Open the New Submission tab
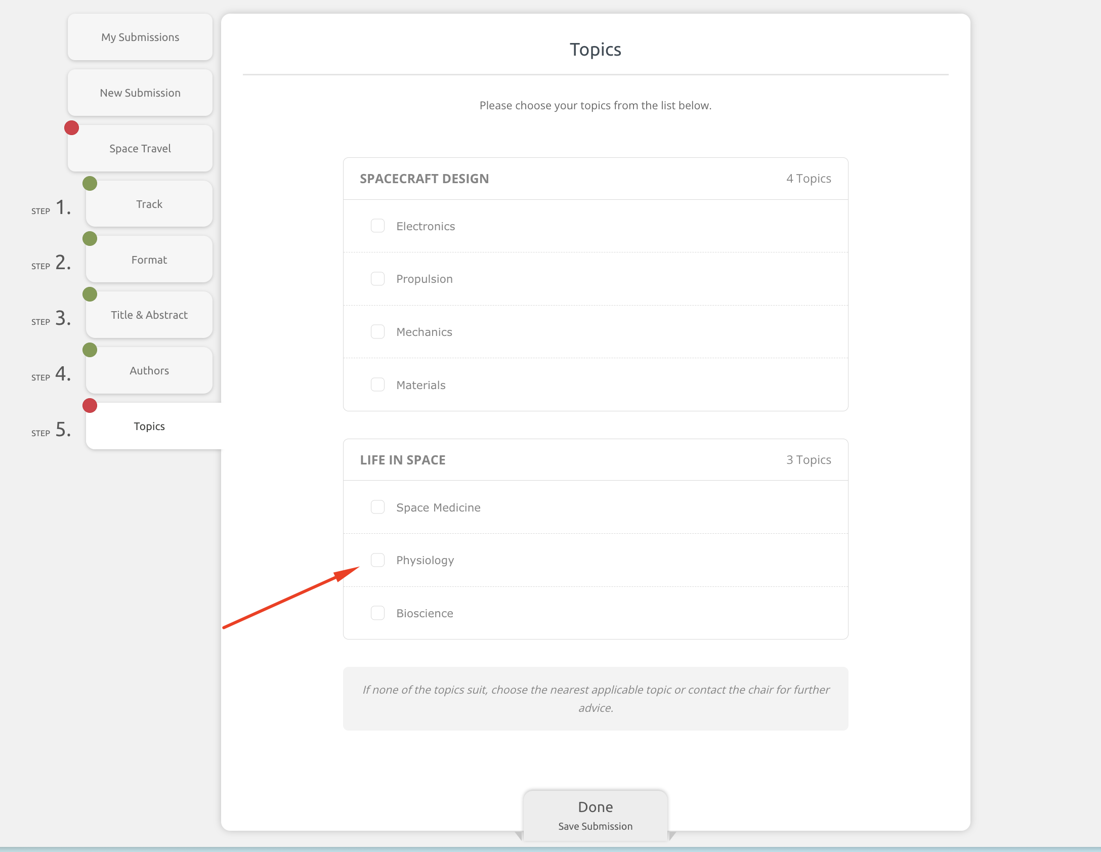This screenshot has height=852, width=1101. pyautogui.click(x=140, y=93)
